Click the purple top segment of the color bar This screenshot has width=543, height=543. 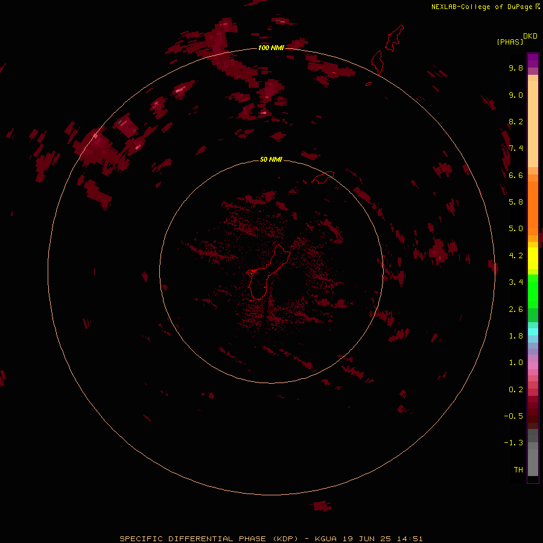(x=533, y=60)
